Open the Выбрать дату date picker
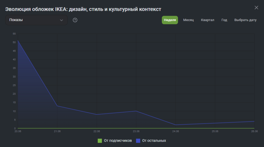 coord(245,20)
